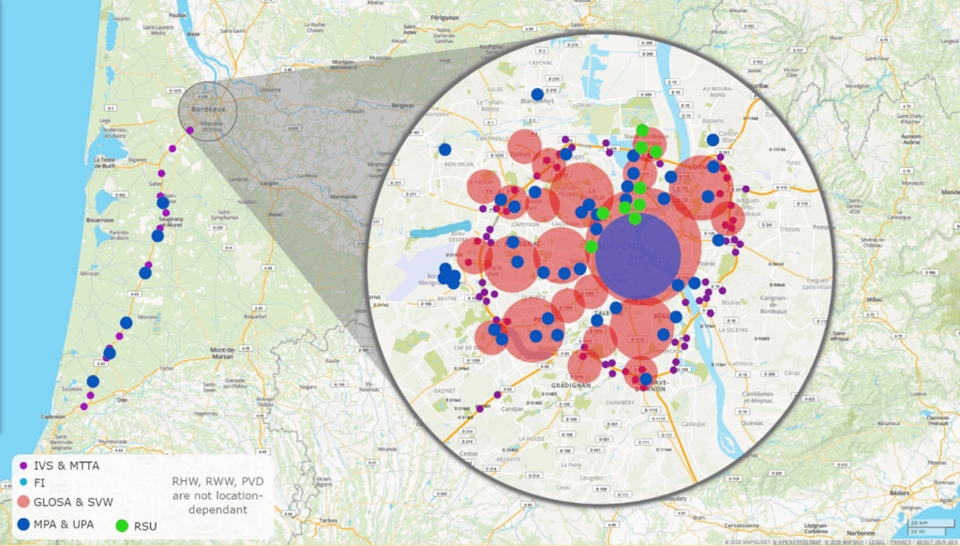960x546 pixels.
Task: Open the Privacy link
Action: coord(901,542)
